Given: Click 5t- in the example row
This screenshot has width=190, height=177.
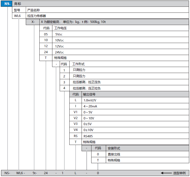Looking at the screenshot, I should click(x=35, y=173).
